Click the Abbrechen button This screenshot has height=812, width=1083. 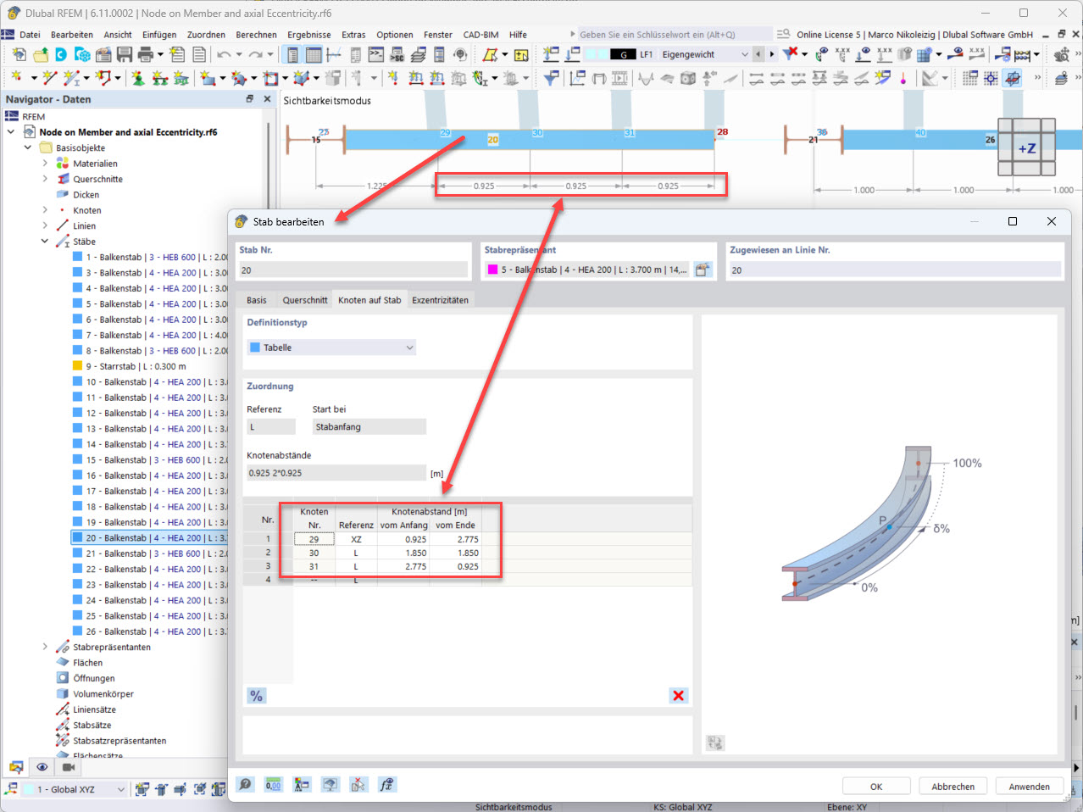[x=952, y=787]
